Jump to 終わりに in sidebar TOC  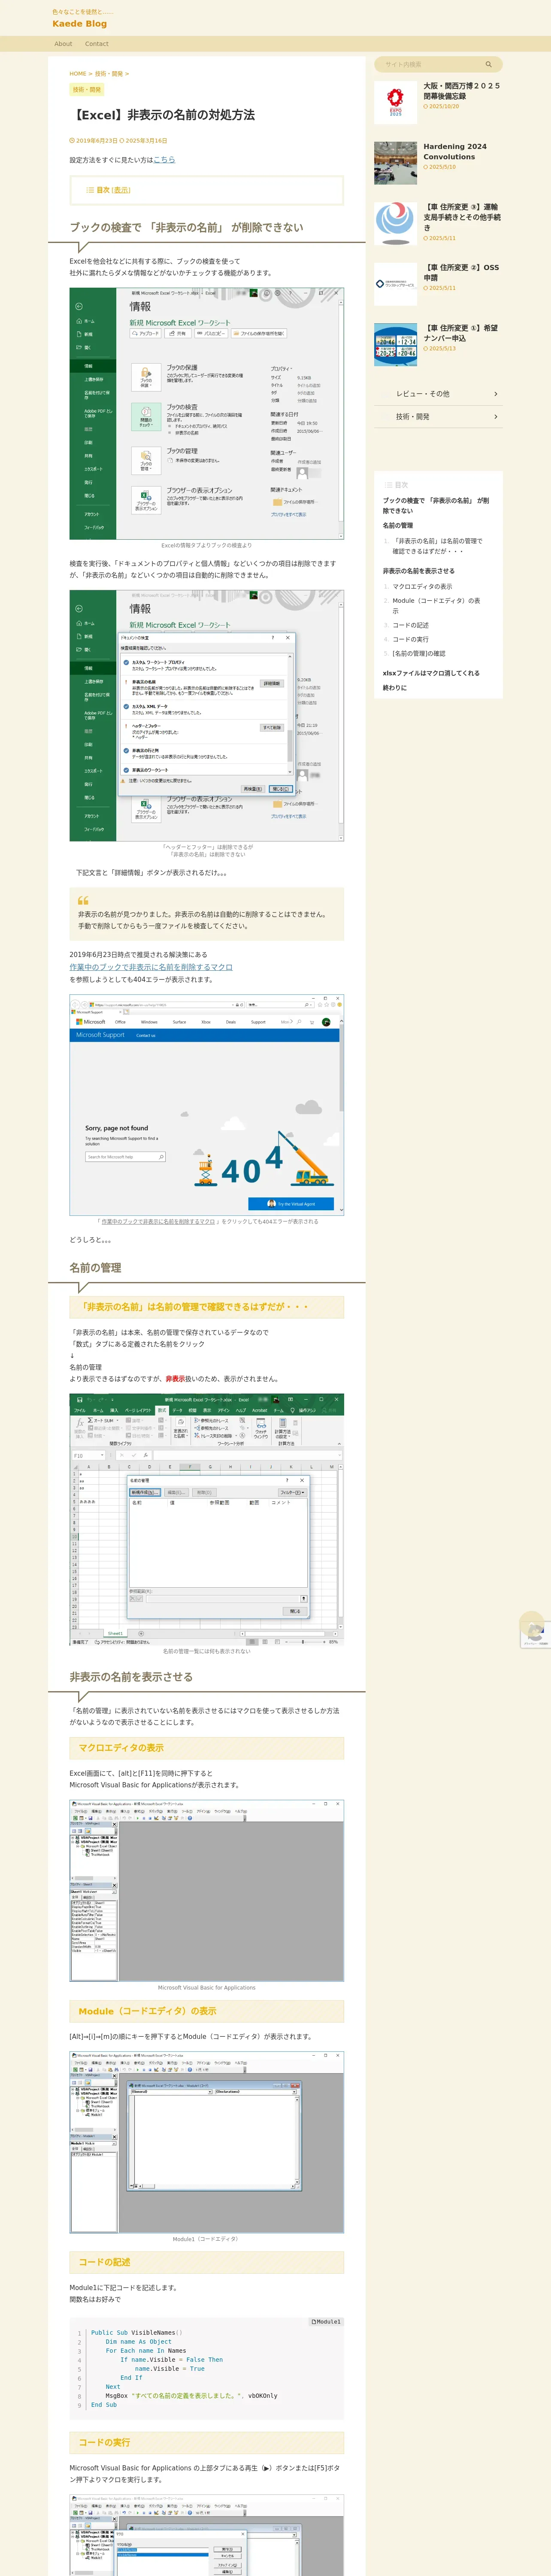(x=394, y=687)
